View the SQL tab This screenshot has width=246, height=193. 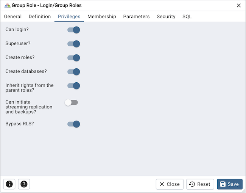point(187,17)
